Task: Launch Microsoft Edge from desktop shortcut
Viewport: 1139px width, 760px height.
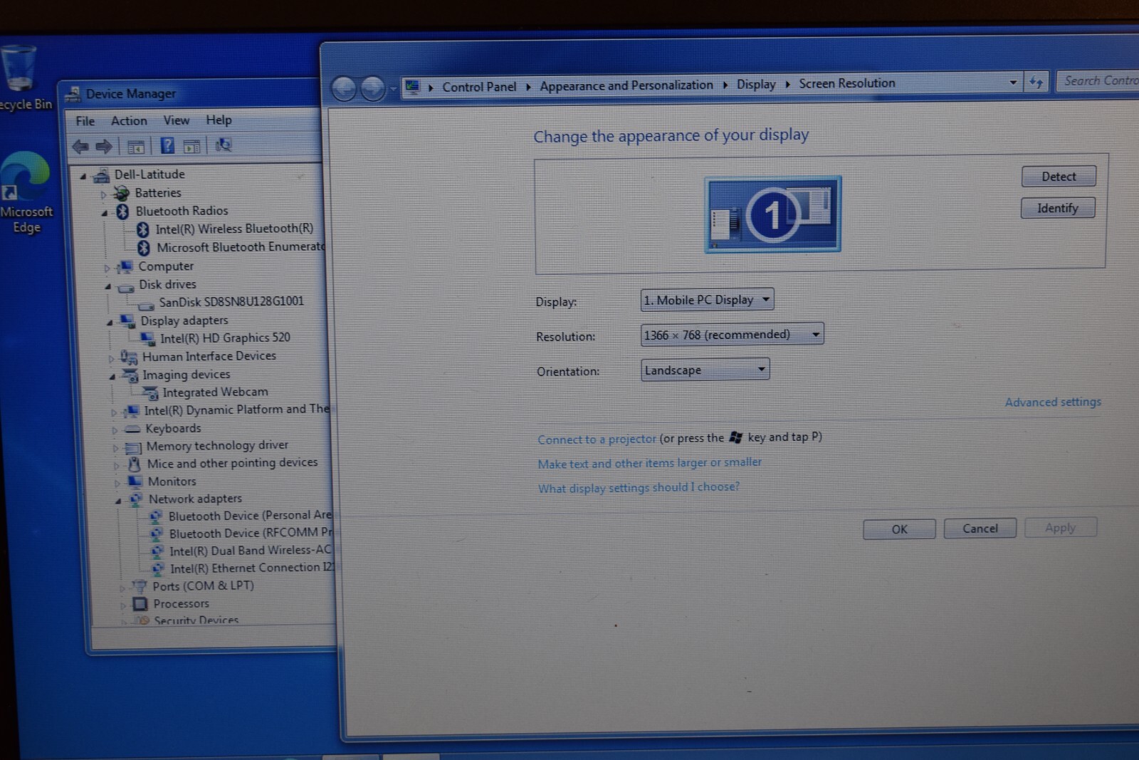Action: [x=26, y=192]
